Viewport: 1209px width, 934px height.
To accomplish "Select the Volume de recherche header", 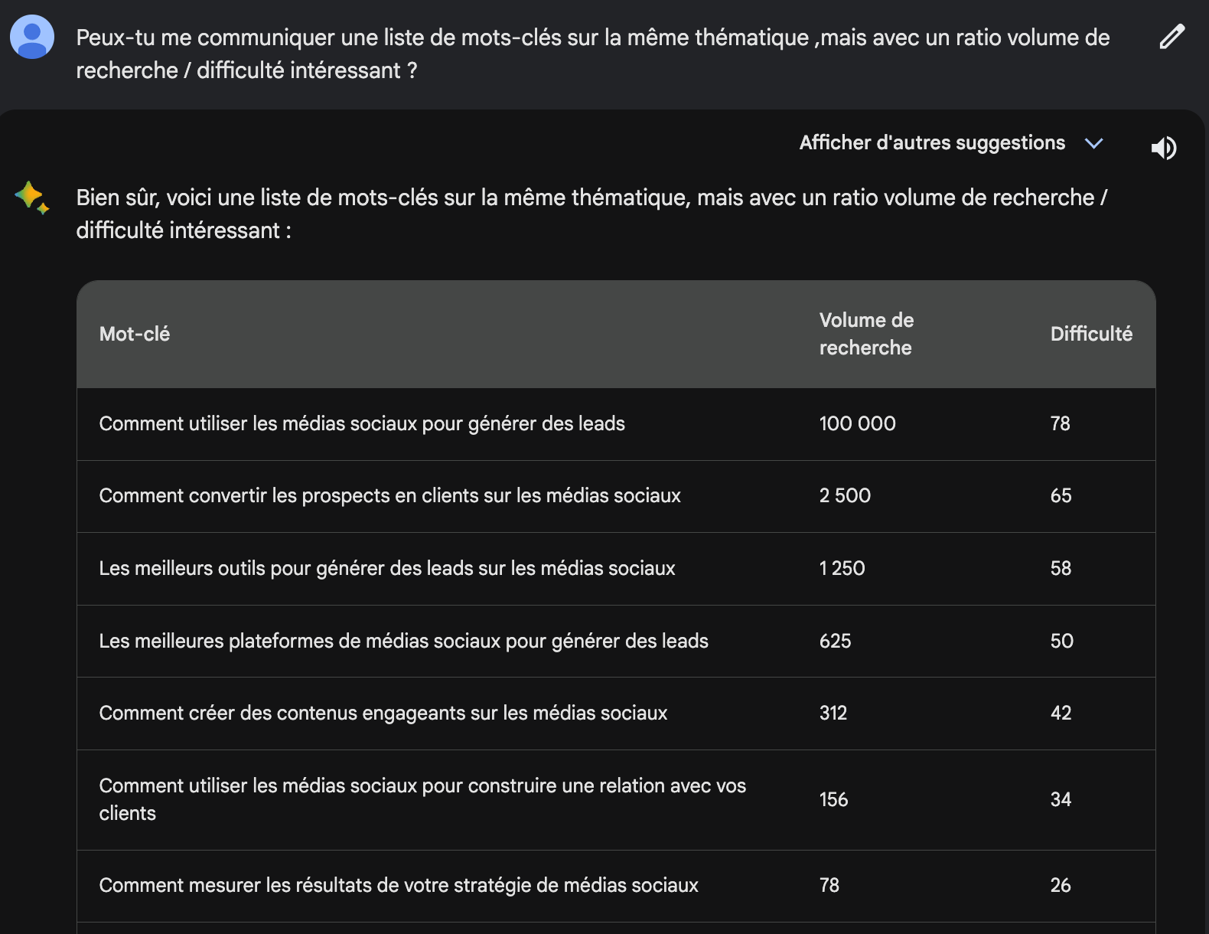I will (865, 334).
